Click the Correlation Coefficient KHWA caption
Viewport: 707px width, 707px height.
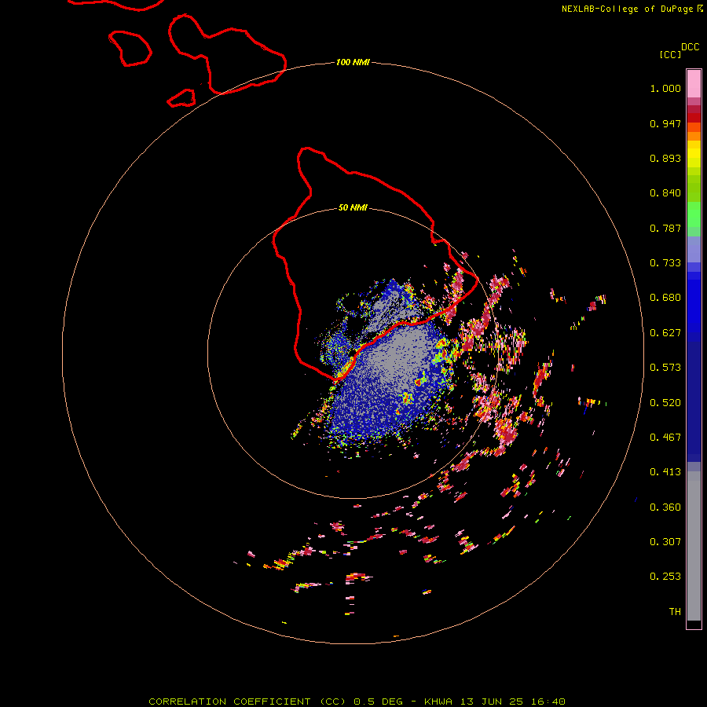[x=357, y=702]
